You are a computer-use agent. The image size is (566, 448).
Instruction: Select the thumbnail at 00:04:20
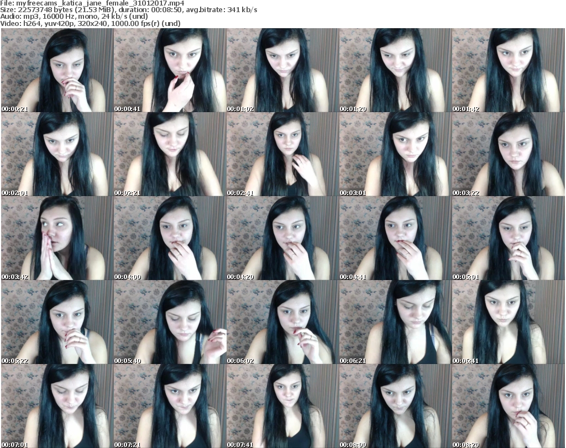point(282,238)
